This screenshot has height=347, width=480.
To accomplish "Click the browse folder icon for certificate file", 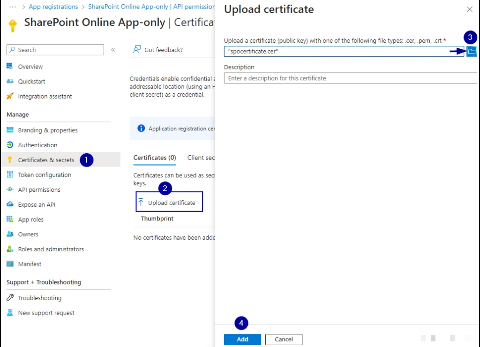I will point(472,52).
